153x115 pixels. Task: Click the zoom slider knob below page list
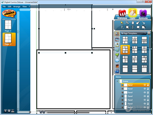[30, 112]
